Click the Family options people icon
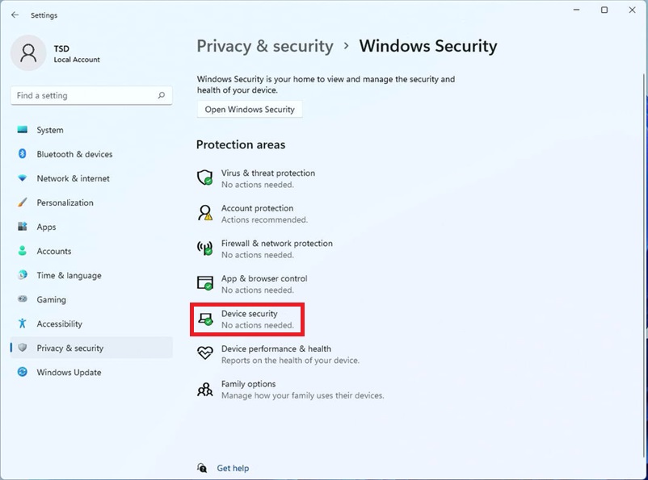Screen dimensions: 648x480 coord(205,388)
